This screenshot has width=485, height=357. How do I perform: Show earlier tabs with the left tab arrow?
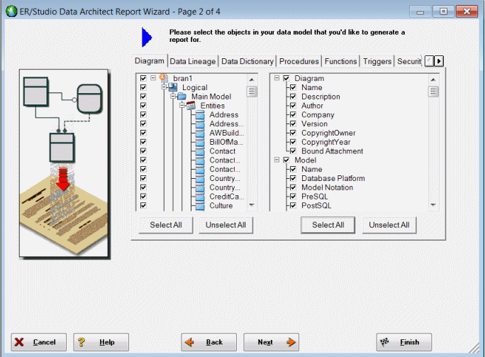[430, 61]
